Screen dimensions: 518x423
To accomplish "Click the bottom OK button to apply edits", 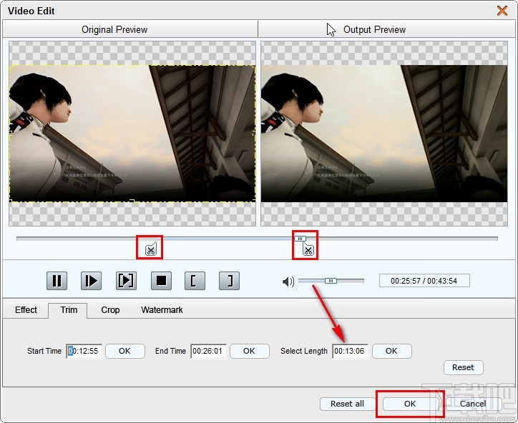I will click(410, 404).
